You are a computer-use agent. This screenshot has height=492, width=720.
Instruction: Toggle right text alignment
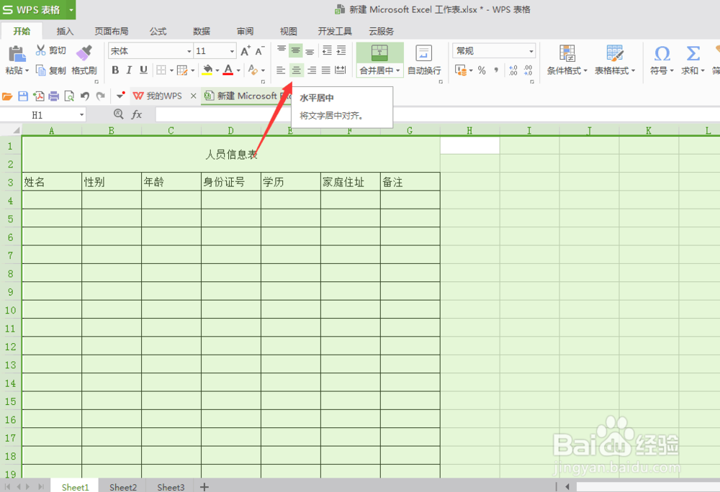(x=312, y=70)
